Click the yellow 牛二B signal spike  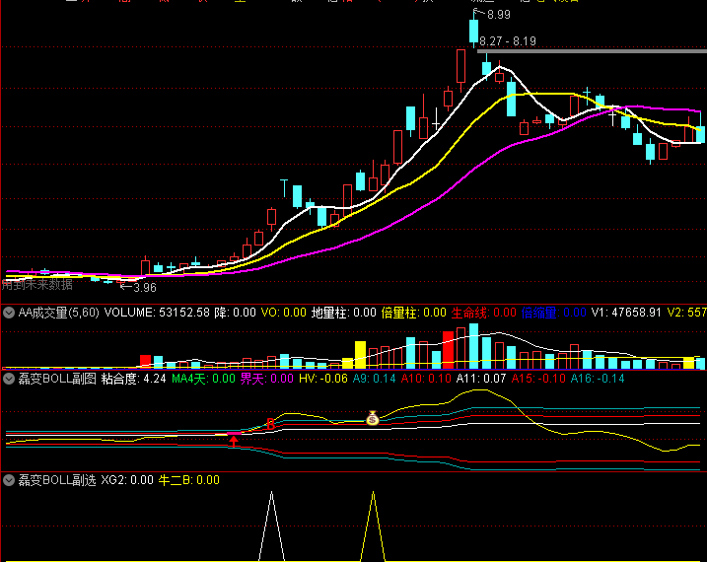[x=373, y=526]
